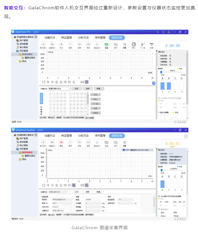Toggle the indicator under bottle B in GalaChrom PC
Image resolution: width=198 pixels, height=233 pixels.
(169, 92)
